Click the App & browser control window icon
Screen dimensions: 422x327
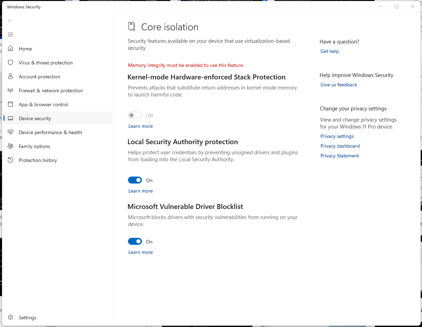tap(10, 104)
